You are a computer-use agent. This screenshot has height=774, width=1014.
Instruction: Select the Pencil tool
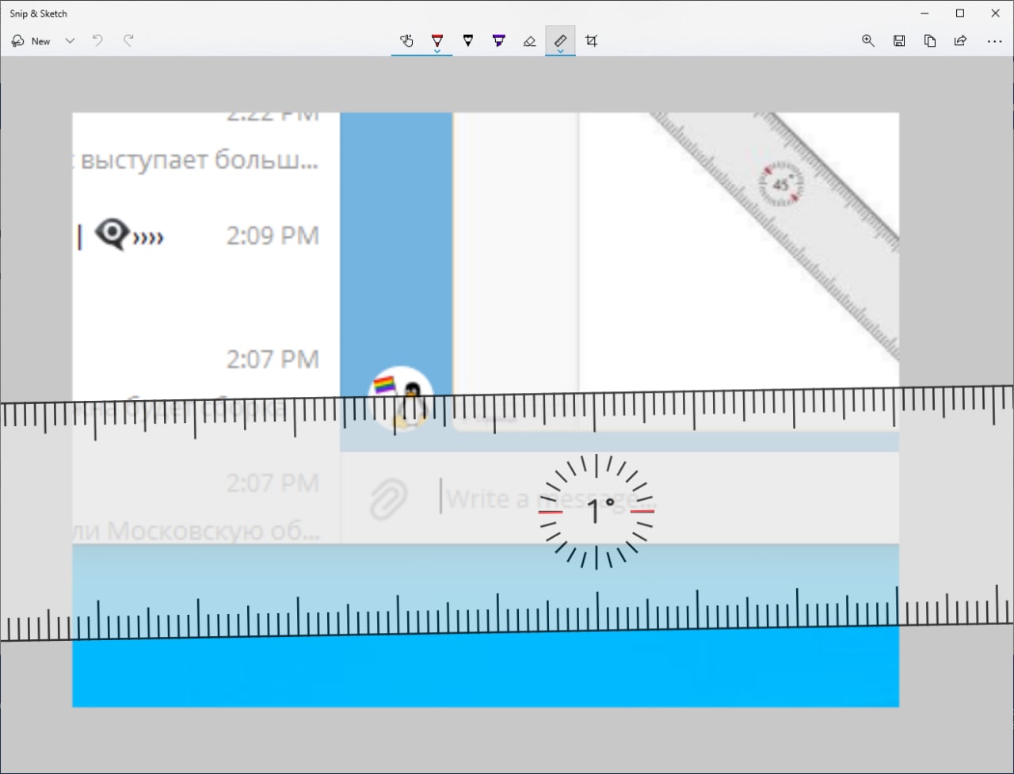point(467,40)
